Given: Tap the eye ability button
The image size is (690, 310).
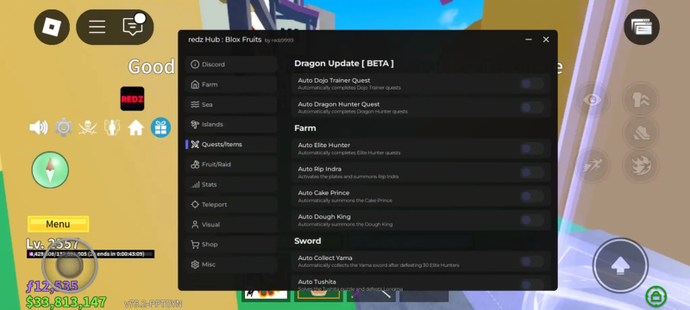Looking at the screenshot, I should 593,100.
